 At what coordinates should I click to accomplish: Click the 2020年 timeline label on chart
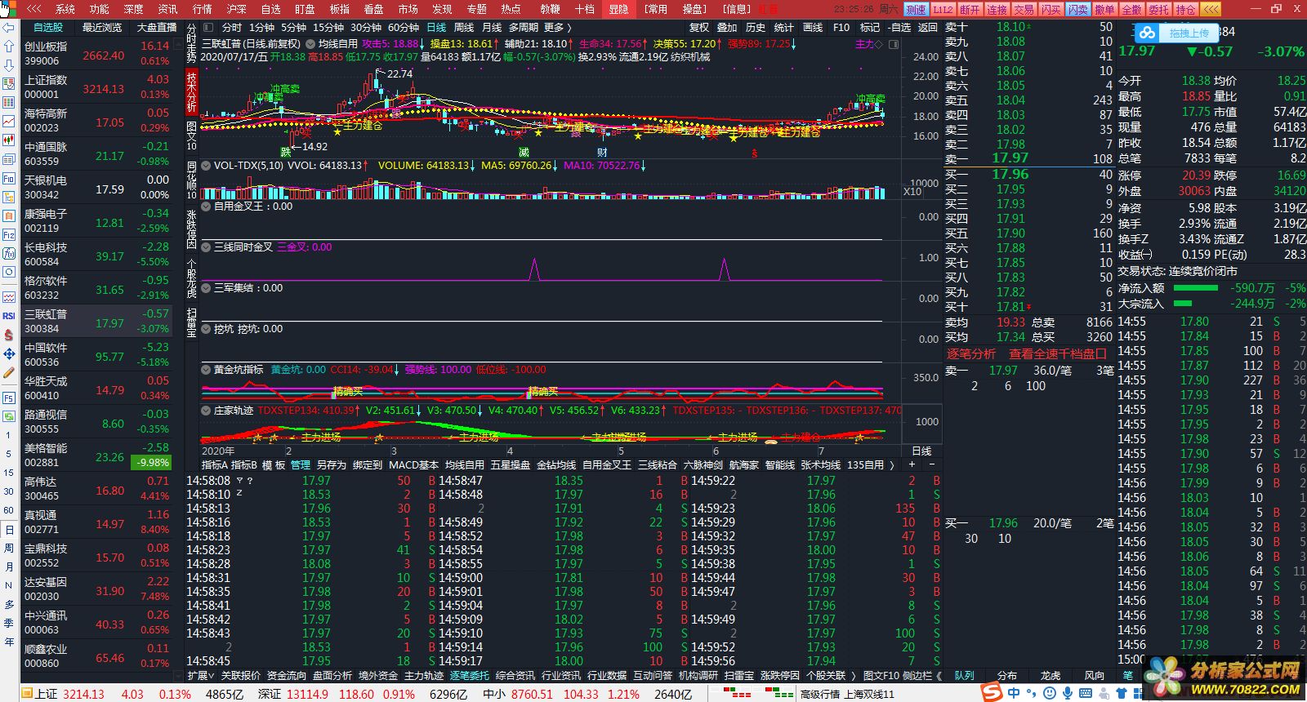(x=218, y=451)
